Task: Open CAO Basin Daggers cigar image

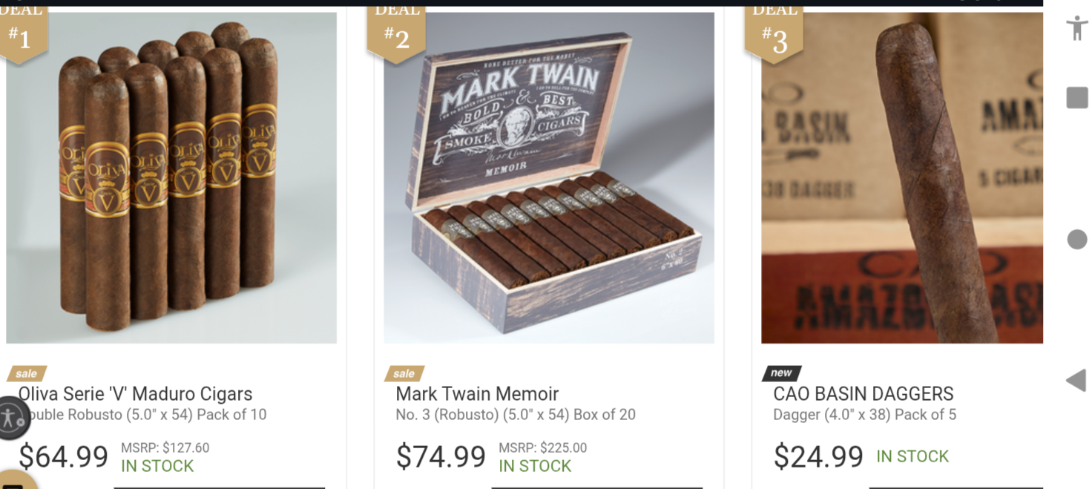Action: pos(902,177)
